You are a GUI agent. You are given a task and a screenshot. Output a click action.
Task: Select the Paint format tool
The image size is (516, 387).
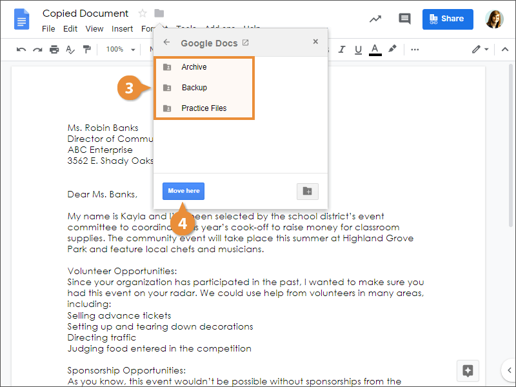coord(86,50)
